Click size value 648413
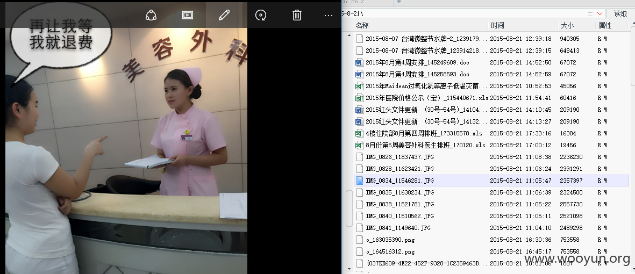This screenshot has height=274, width=635. (x=570, y=51)
